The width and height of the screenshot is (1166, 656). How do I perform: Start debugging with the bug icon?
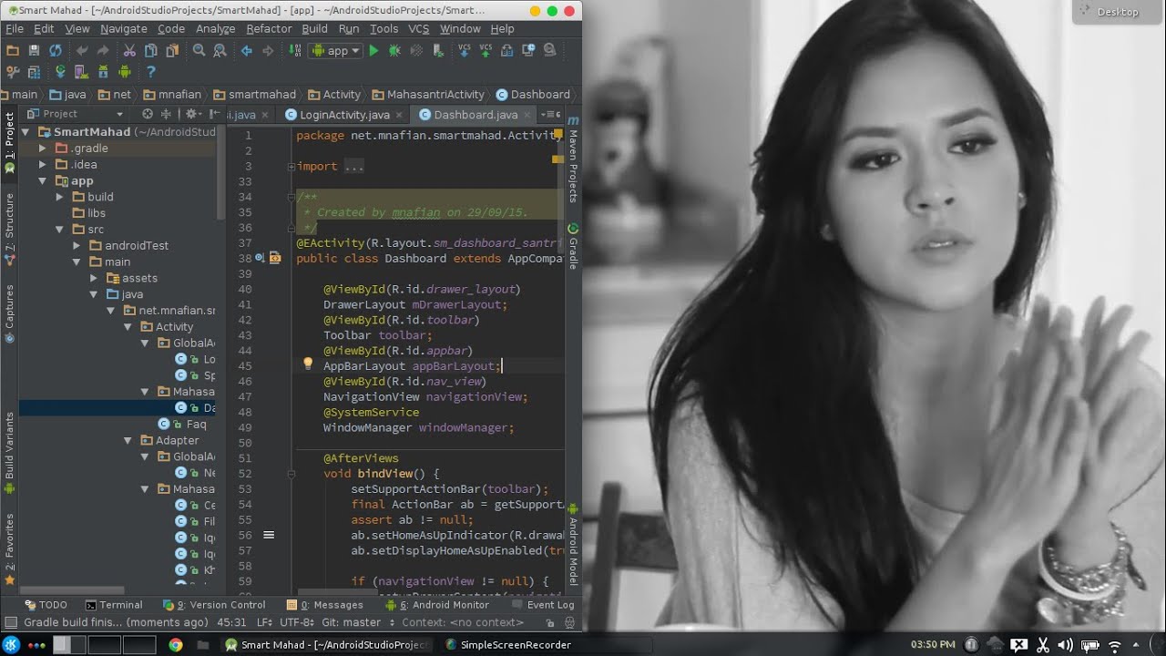394,51
